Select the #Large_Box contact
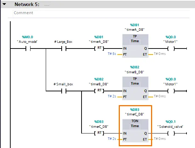The height and width of the screenshot is (148, 195). (64, 49)
